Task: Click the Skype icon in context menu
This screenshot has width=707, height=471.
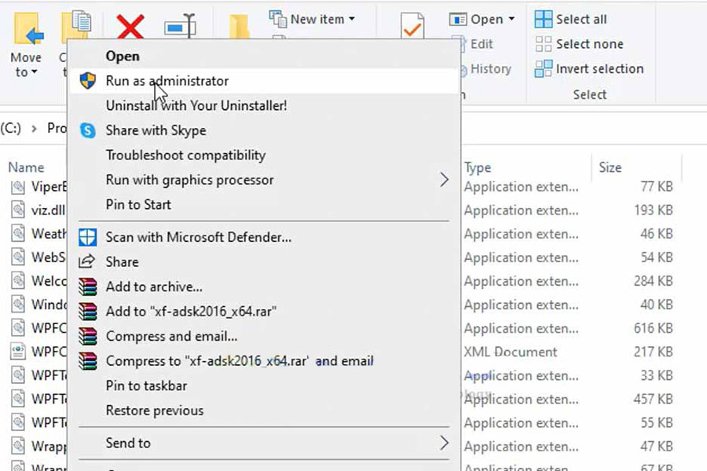Action: 87,130
